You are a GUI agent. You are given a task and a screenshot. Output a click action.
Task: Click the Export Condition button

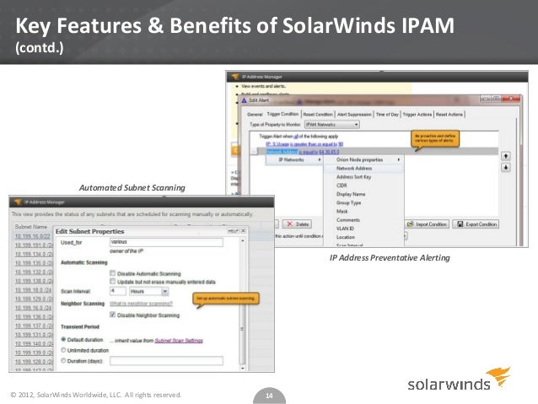click(476, 224)
